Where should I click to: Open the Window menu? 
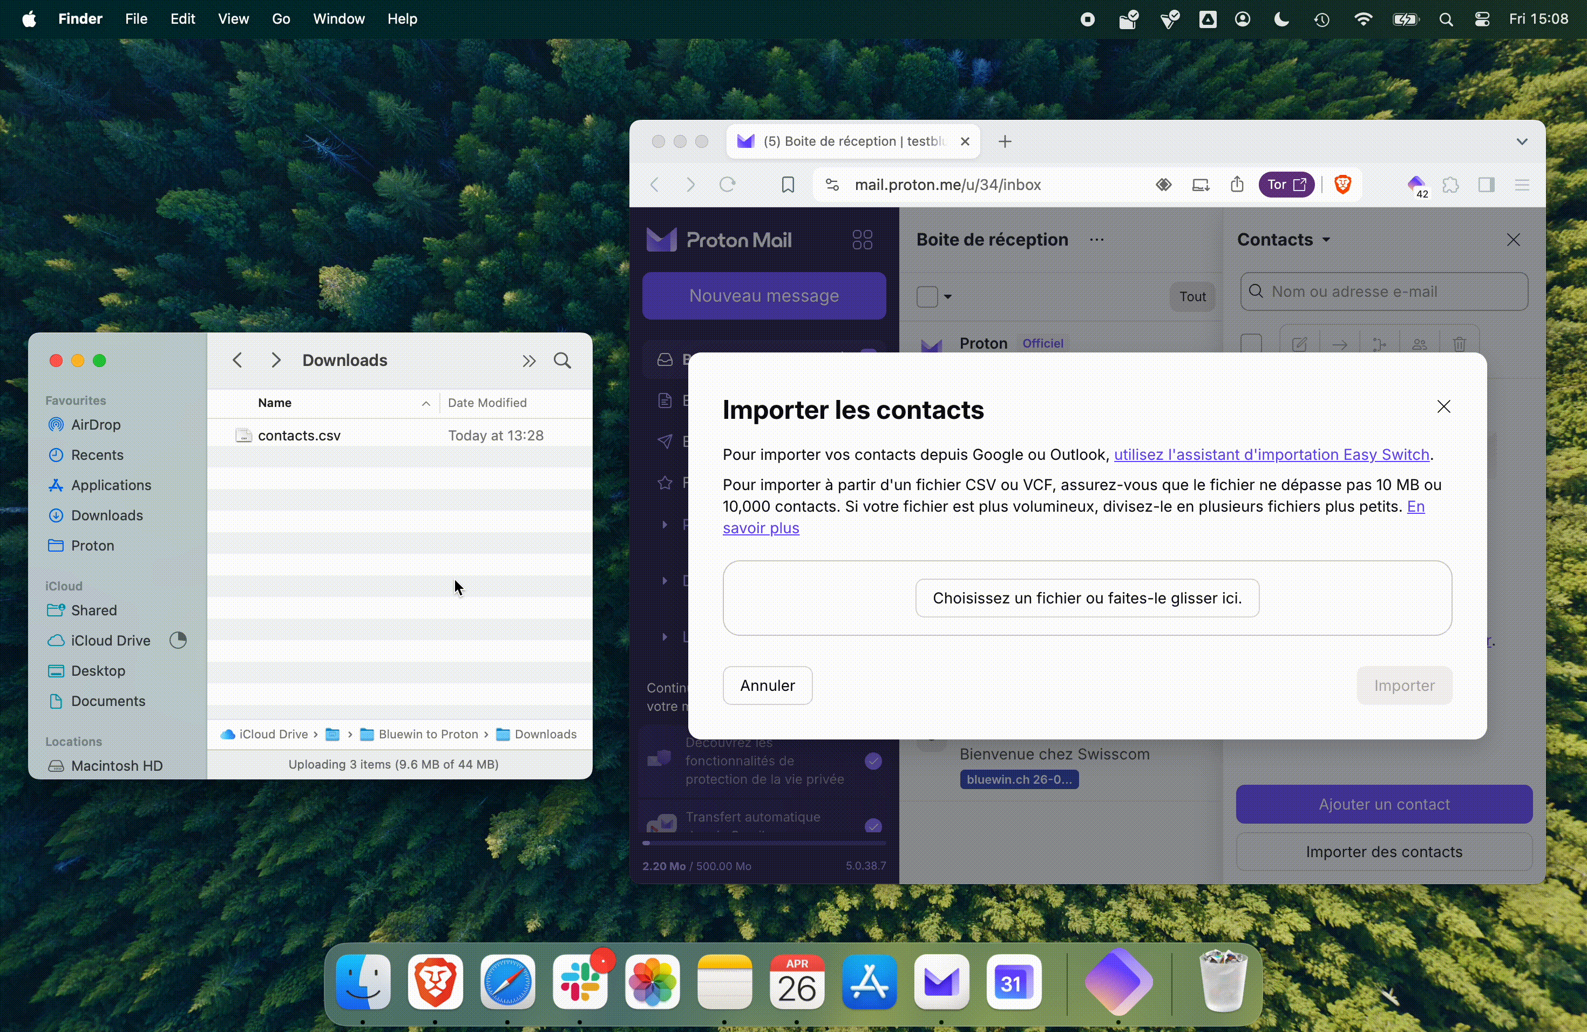339,19
